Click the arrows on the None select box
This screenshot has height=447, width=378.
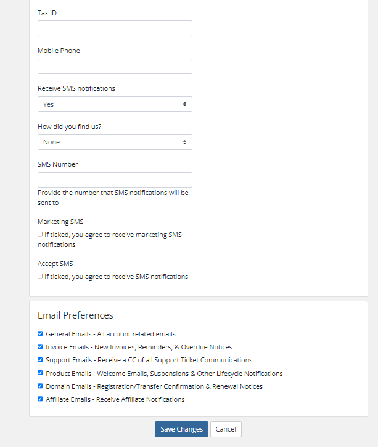pos(185,142)
